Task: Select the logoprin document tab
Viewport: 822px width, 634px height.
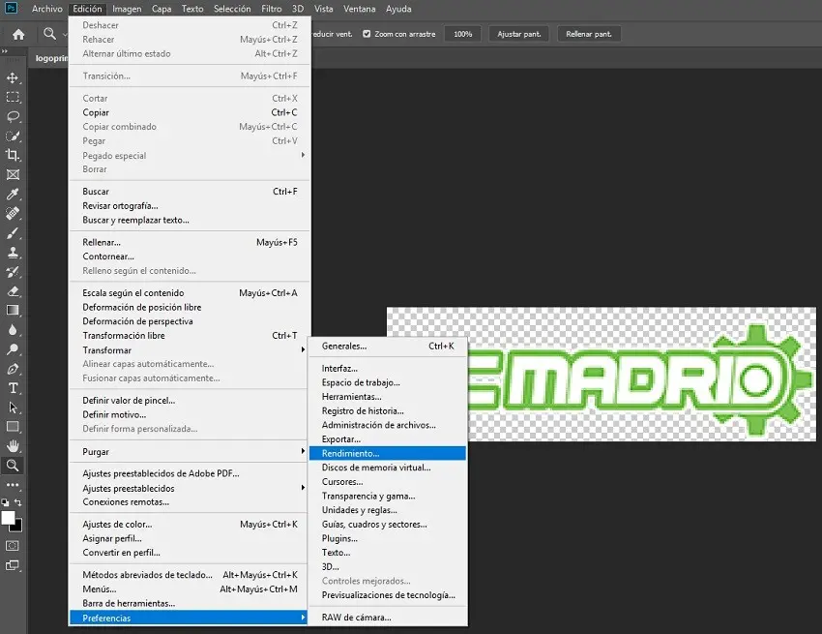Action: [51, 58]
